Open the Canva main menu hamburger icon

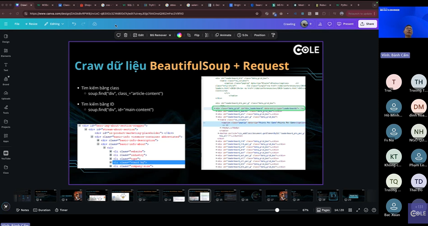(x=6, y=24)
